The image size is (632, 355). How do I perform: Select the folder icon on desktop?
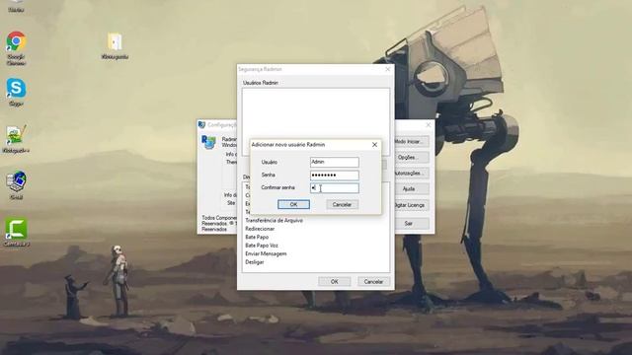115,41
